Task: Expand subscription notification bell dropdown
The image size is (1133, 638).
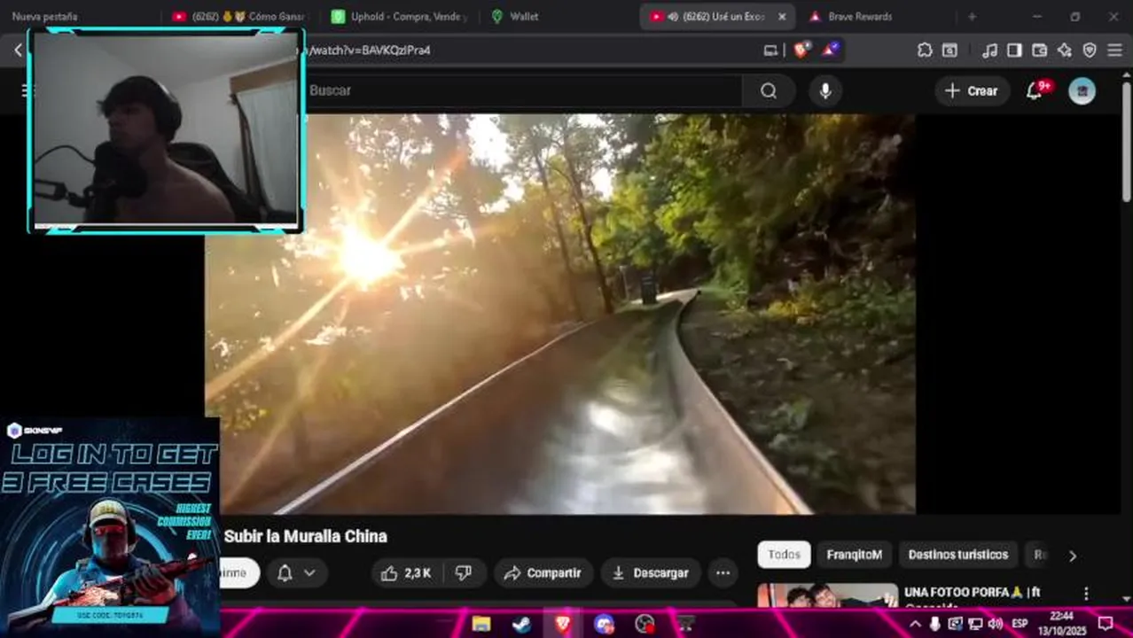Action: [x=296, y=573]
